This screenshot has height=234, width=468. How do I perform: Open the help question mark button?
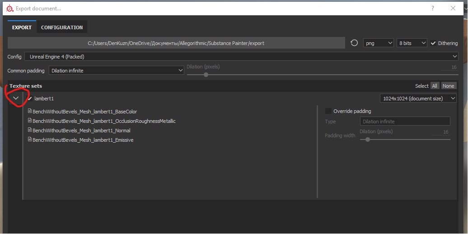[x=432, y=9]
